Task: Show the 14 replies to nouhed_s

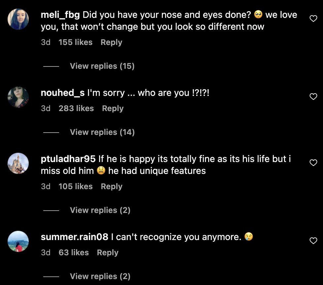Action: (x=102, y=132)
